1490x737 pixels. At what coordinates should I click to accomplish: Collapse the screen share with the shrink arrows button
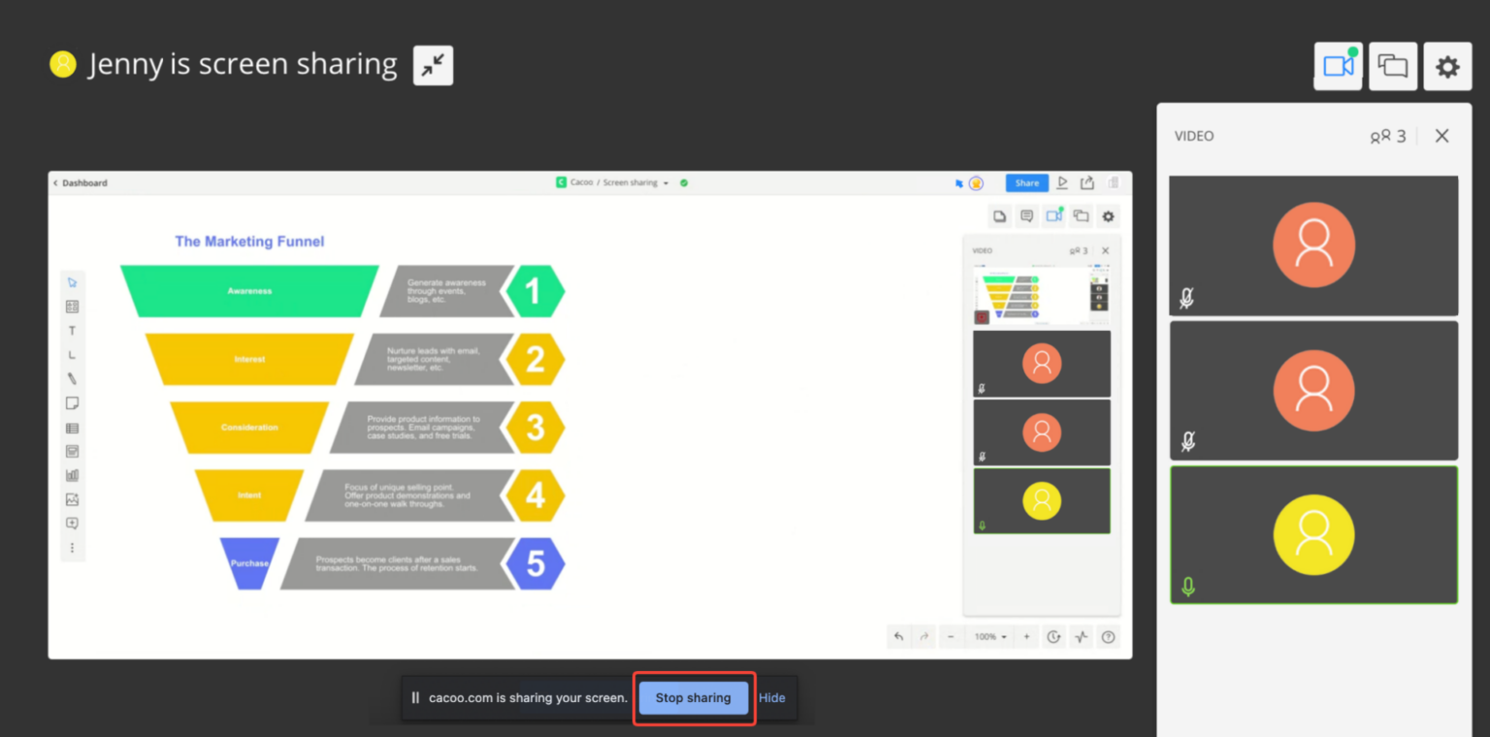[433, 65]
